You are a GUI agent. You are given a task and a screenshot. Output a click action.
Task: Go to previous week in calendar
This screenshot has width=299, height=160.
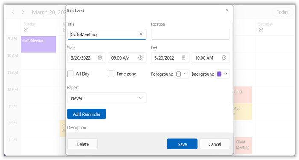(x=13, y=12)
